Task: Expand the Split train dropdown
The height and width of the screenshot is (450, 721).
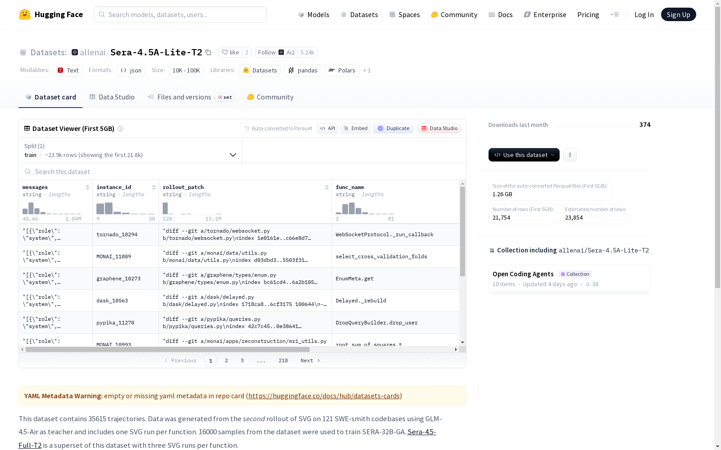Action: pyautogui.click(x=131, y=150)
